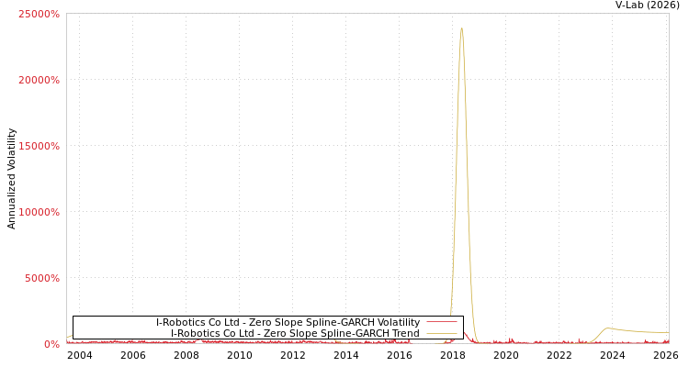Select the 15000% axis label
Screen dimensions: 689x367
coord(39,146)
